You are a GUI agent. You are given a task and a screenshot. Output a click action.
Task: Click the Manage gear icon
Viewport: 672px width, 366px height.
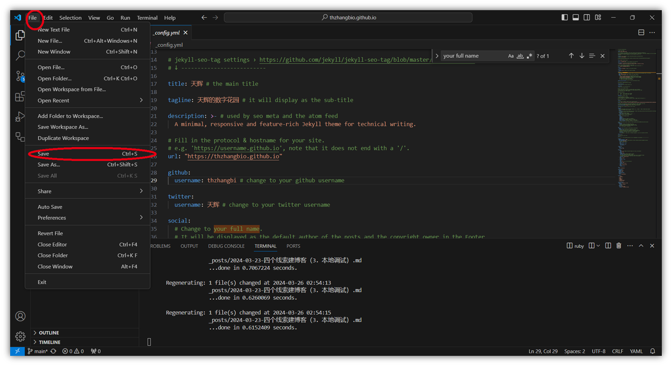pos(20,337)
